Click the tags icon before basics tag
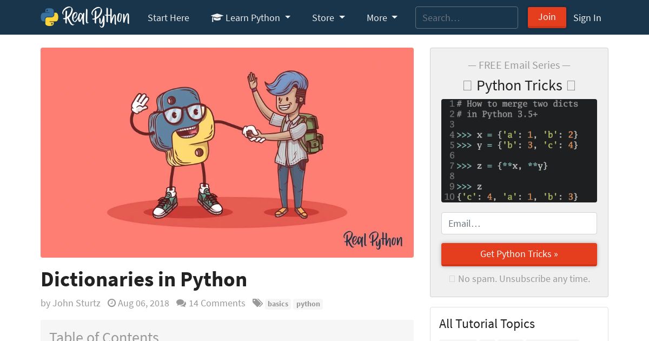The height and width of the screenshot is (341, 649). point(258,303)
